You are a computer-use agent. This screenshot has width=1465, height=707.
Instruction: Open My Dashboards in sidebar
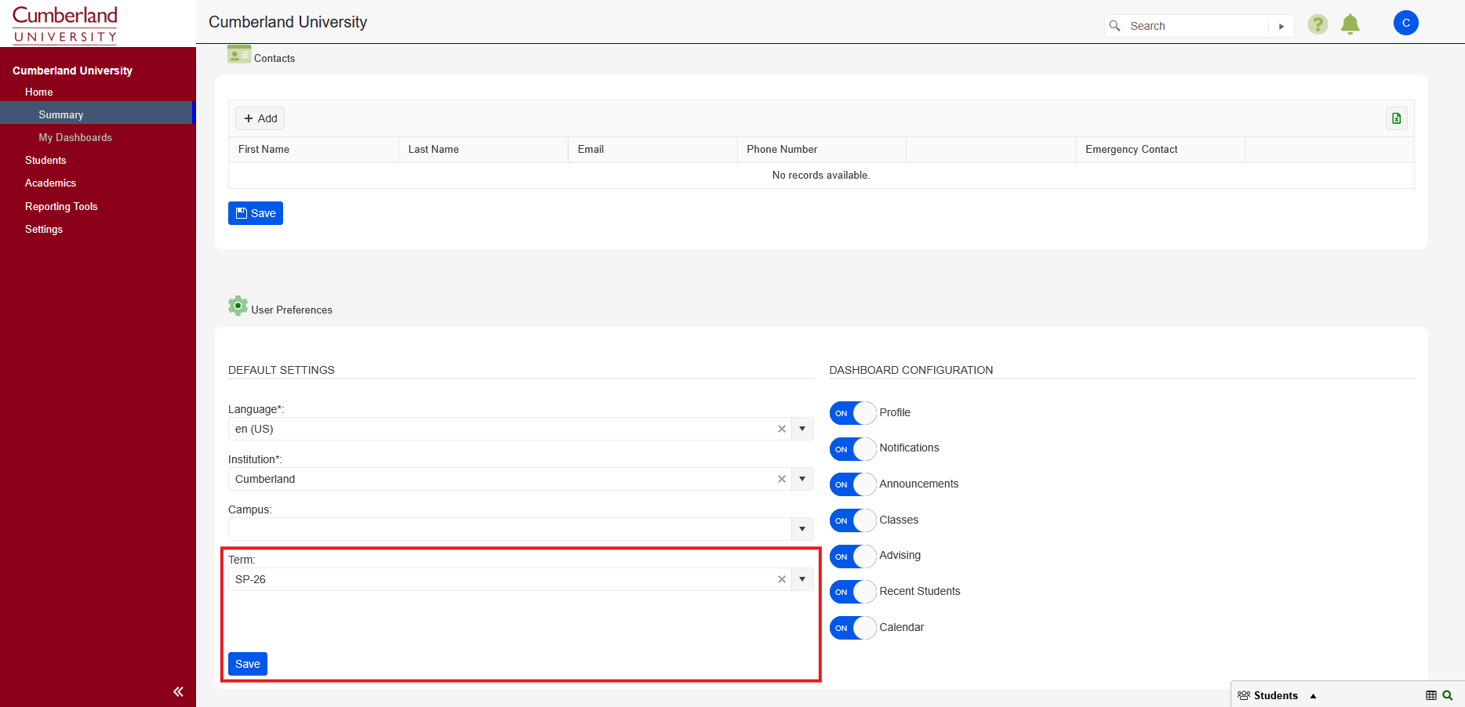click(75, 137)
